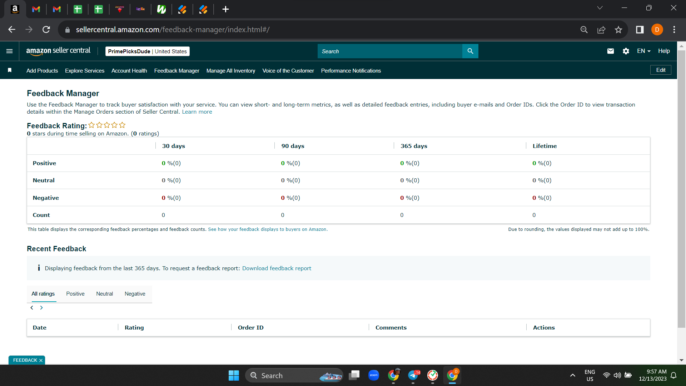Click the Date column header
This screenshot has width=686, height=386.
tap(40, 328)
